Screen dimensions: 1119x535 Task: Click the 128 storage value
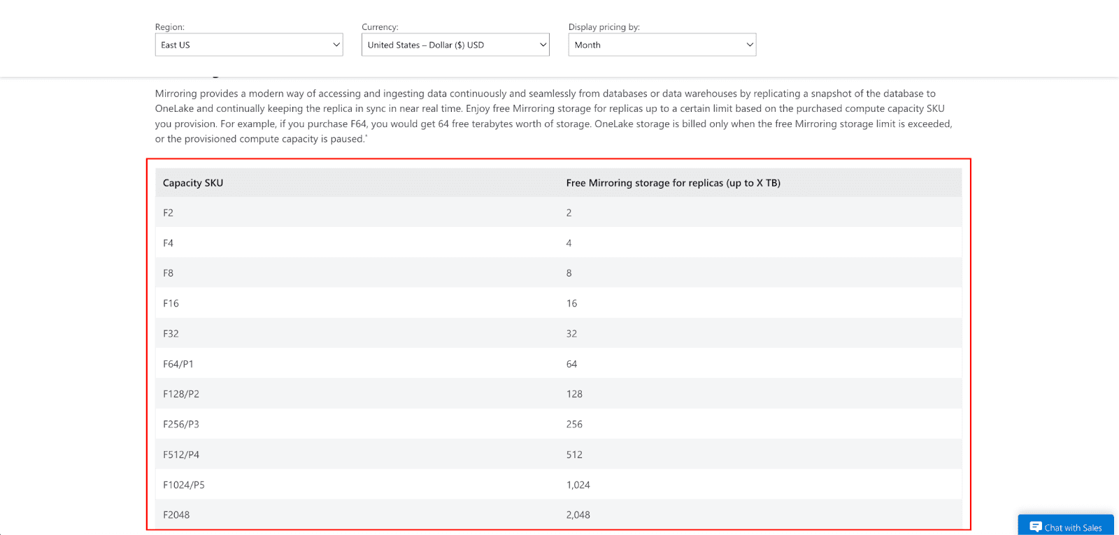pyautogui.click(x=574, y=394)
